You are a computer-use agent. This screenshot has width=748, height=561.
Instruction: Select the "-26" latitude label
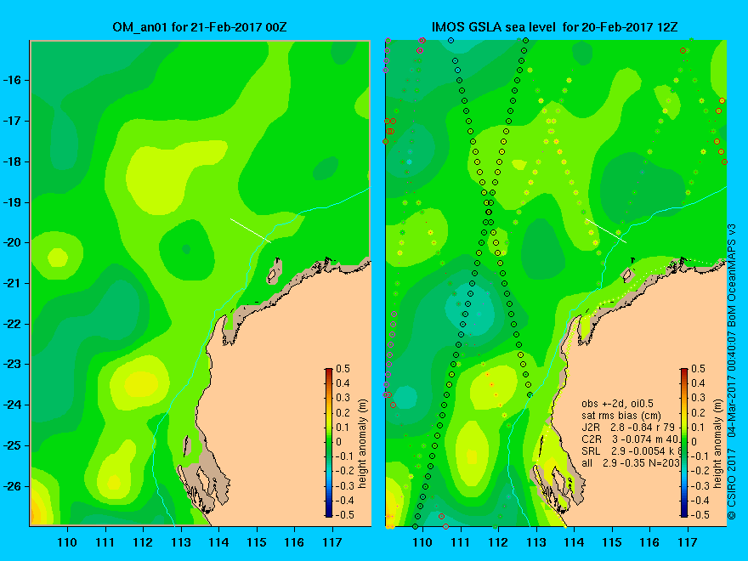(x=11, y=486)
